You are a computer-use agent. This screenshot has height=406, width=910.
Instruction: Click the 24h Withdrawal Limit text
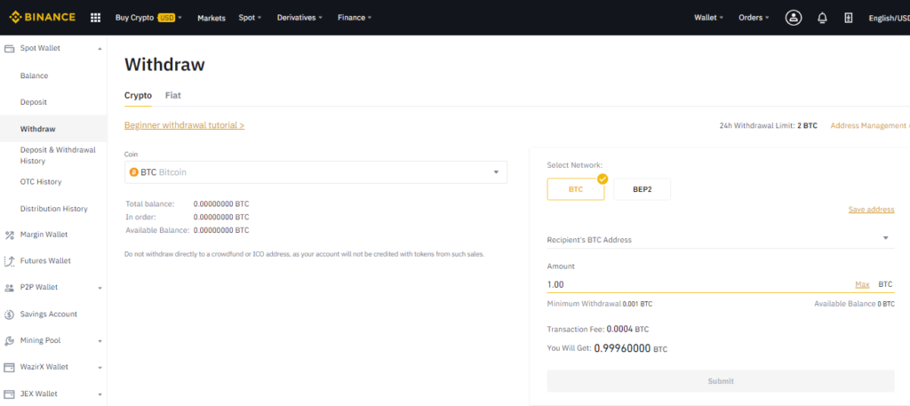coord(769,125)
